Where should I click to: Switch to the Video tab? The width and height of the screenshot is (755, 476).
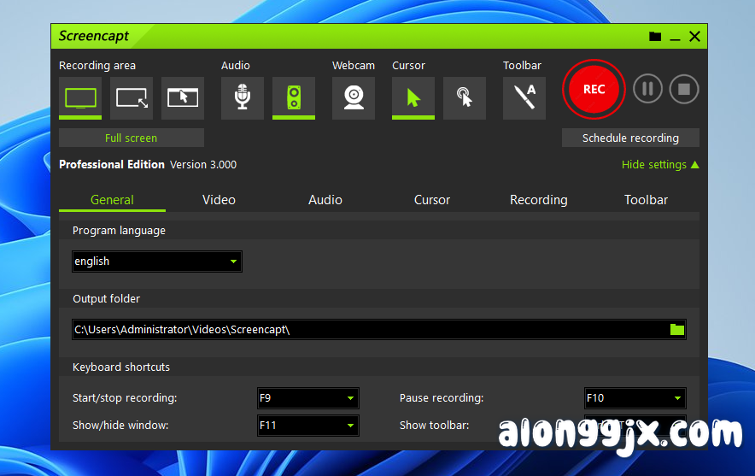219,200
